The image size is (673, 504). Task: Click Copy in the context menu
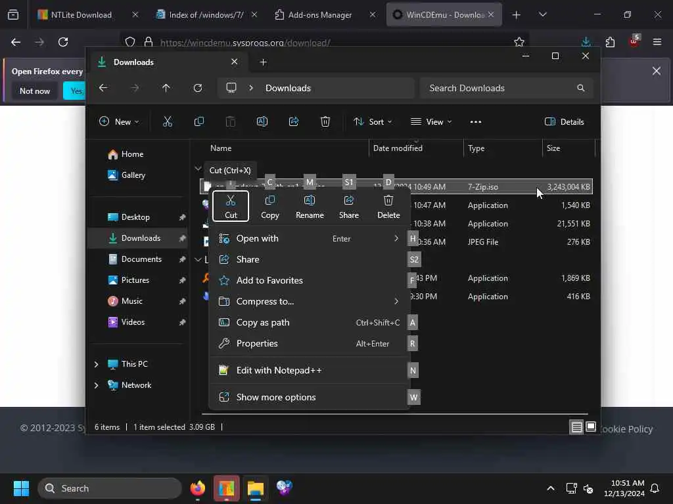270,207
